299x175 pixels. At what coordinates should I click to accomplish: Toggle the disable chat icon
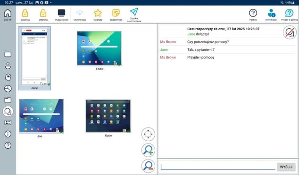290,32
